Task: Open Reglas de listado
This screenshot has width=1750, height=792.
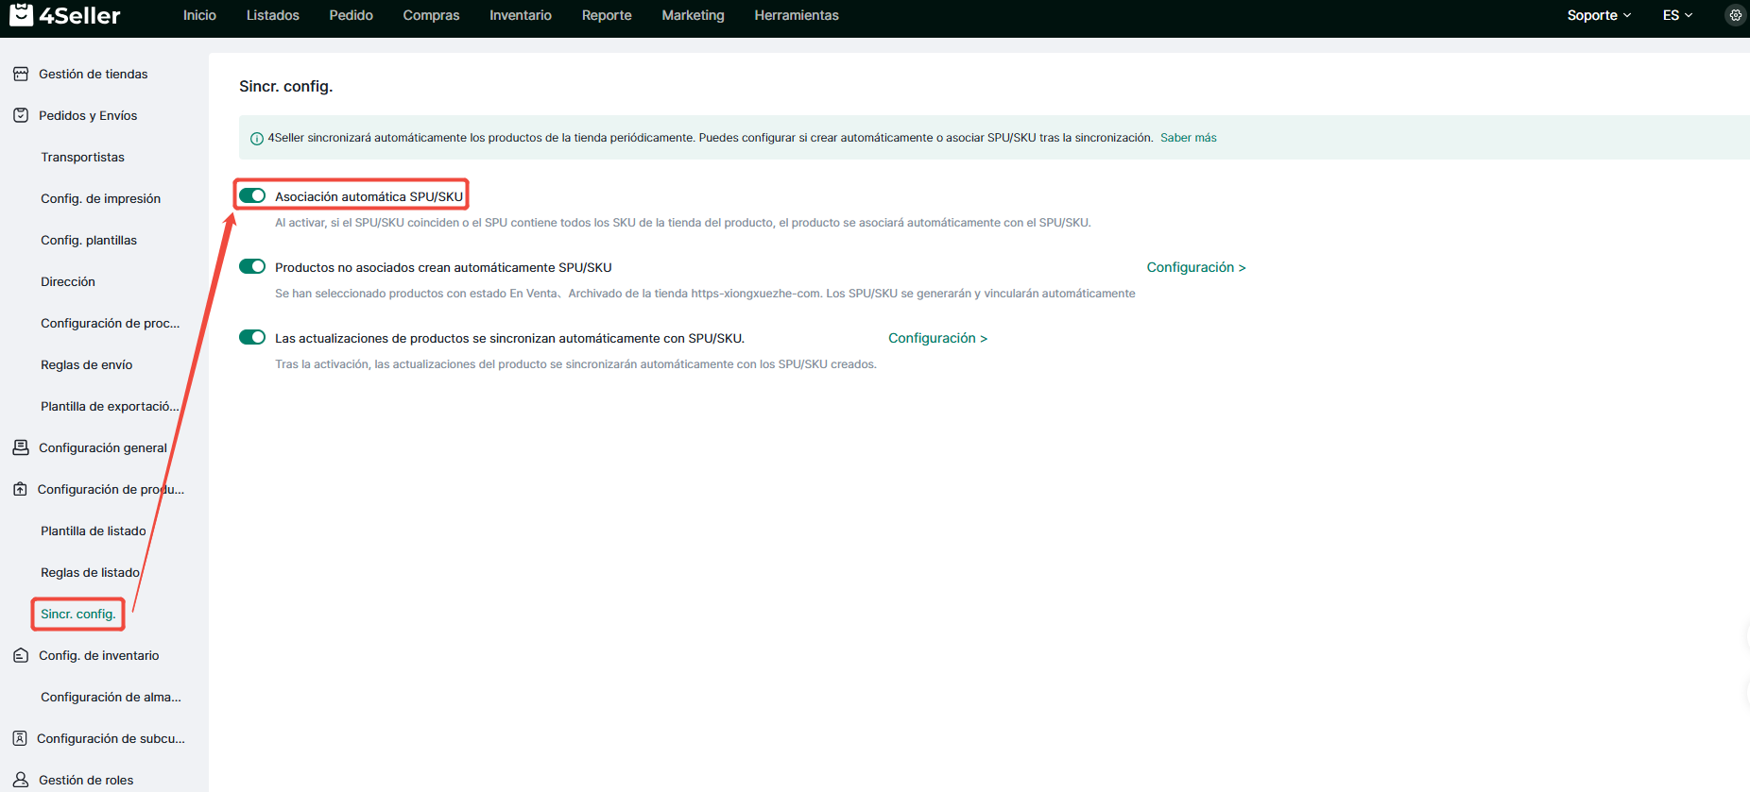Action: [90, 572]
